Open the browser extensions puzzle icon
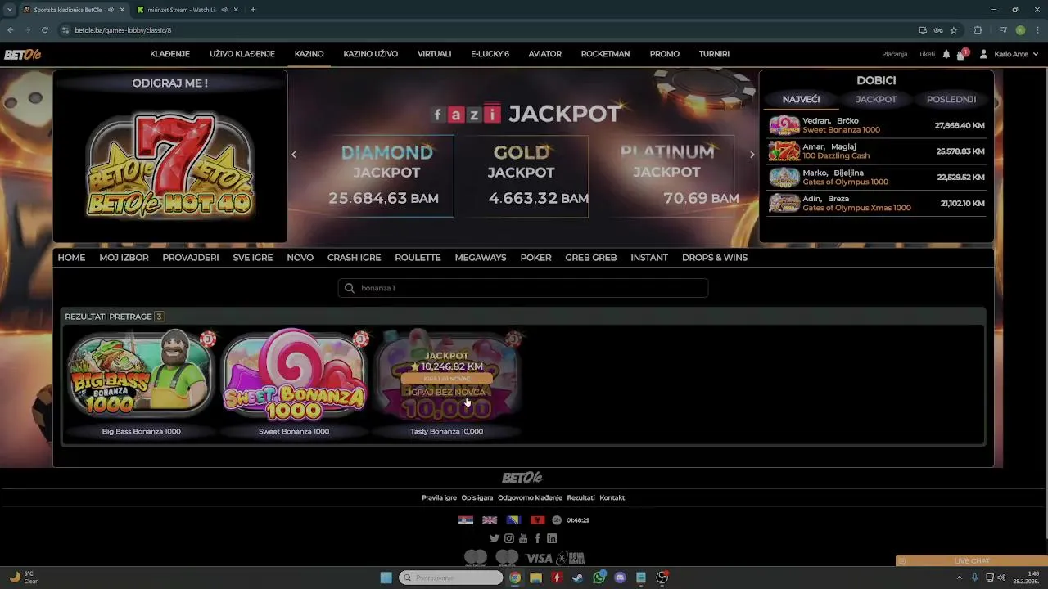Image resolution: width=1048 pixels, height=589 pixels. coord(978,30)
